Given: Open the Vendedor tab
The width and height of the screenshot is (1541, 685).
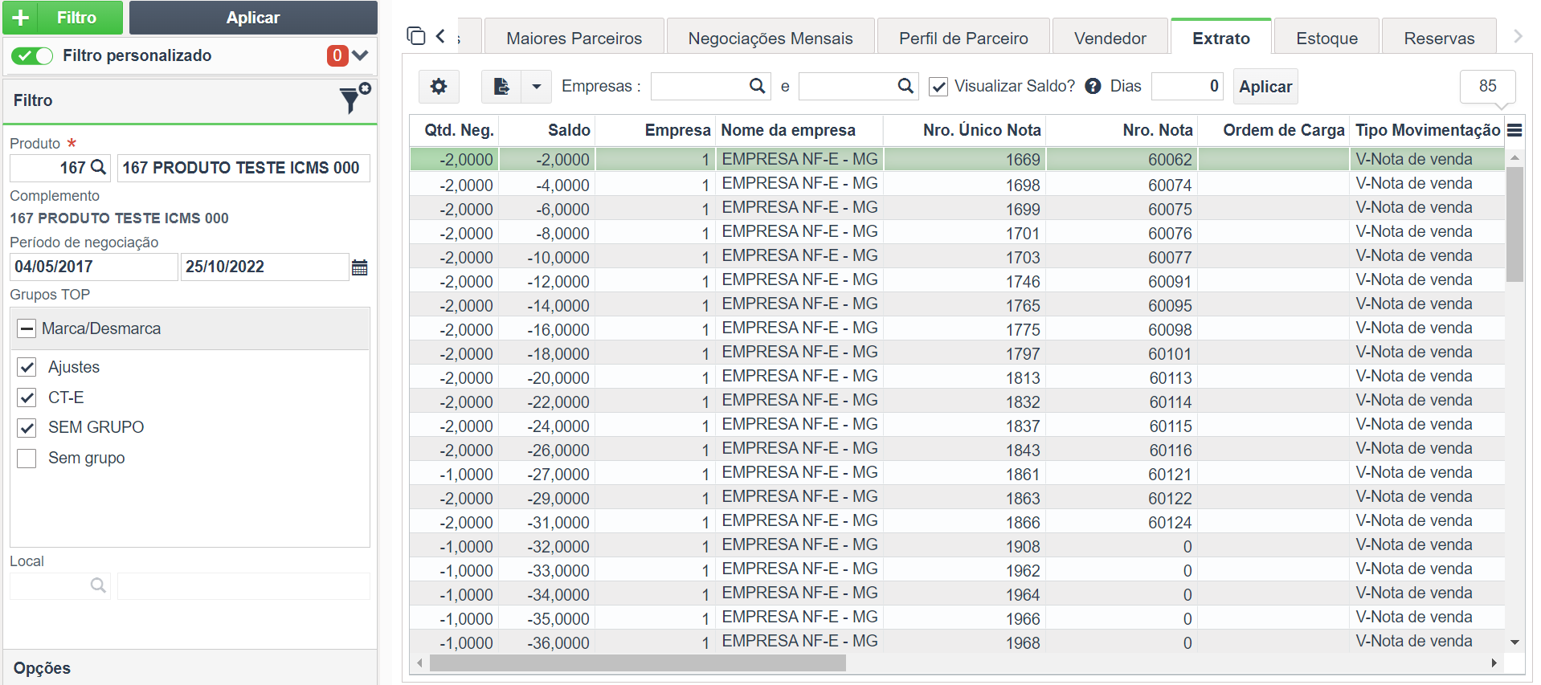Looking at the screenshot, I should pyautogui.click(x=1110, y=38).
